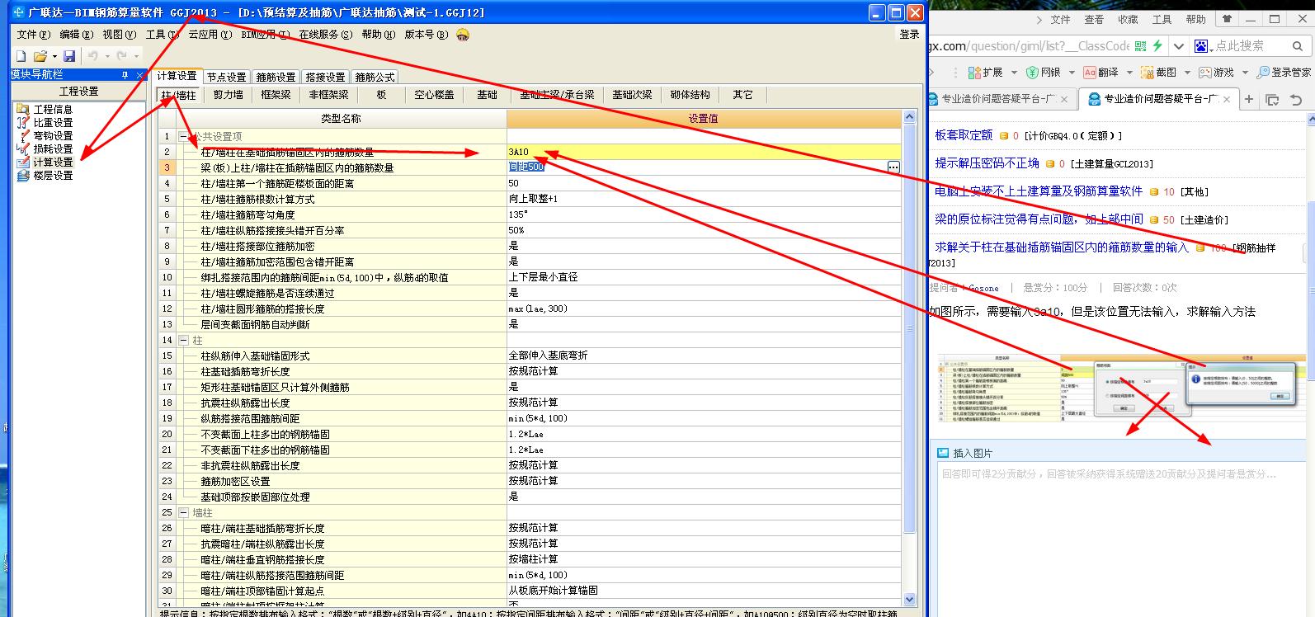Open the Redo history dropdown arrow
This screenshot has width=1315, height=617.
[x=137, y=56]
